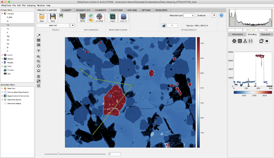Save the project with the Save disk icon

coord(53,18)
